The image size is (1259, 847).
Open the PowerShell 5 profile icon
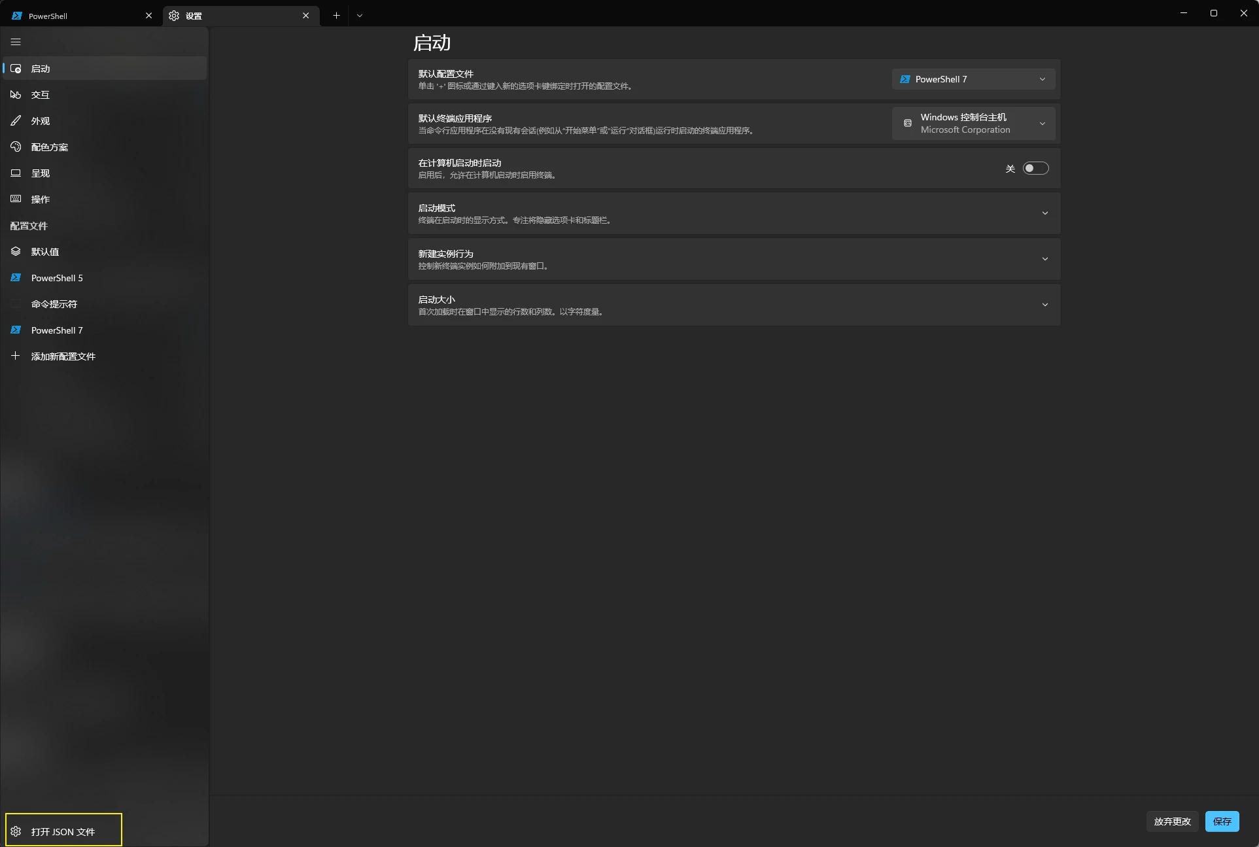click(16, 278)
